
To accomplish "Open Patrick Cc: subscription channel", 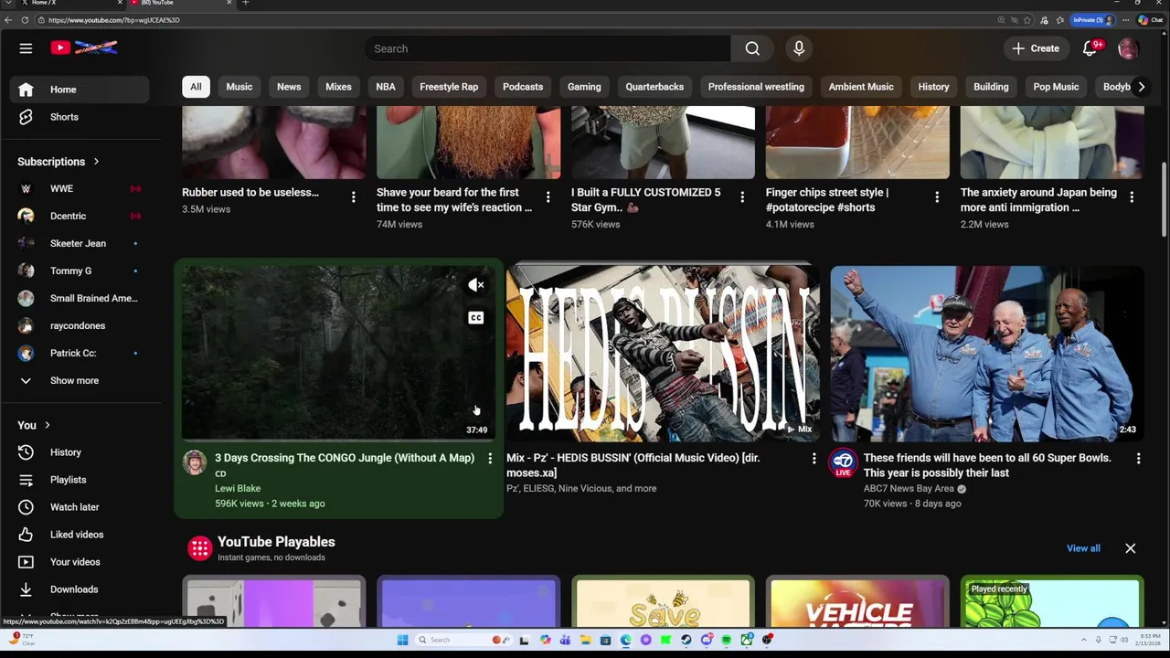I will click(x=80, y=353).
